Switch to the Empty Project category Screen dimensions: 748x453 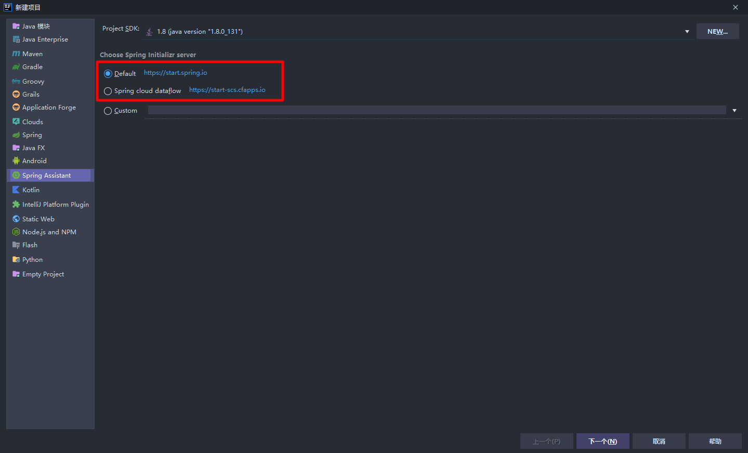[43, 274]
